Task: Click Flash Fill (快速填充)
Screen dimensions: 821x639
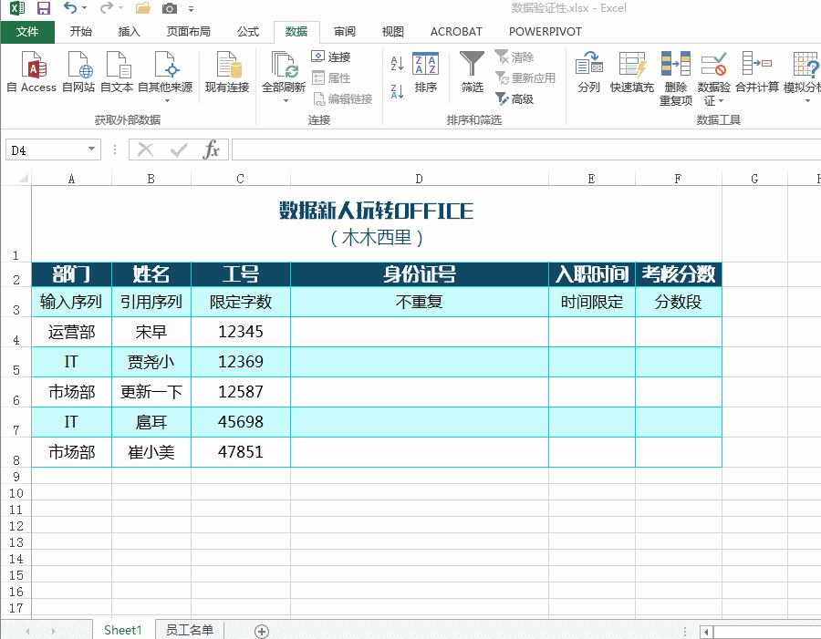Action: pos(632,72)
